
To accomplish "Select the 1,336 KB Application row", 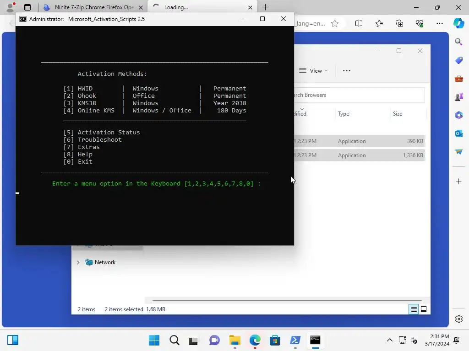I will (x=359, y=155).
